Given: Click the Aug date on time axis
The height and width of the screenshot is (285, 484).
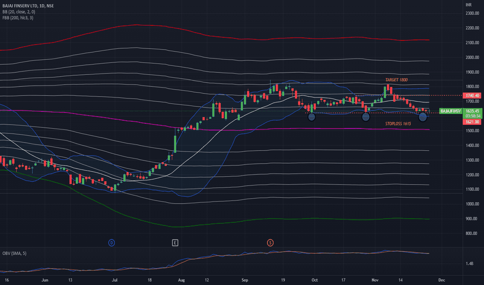Looking at the screenshot, I should [182, 280].
